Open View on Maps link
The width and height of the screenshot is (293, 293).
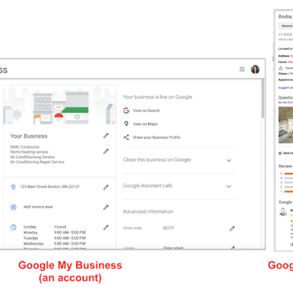coord(145,124)
